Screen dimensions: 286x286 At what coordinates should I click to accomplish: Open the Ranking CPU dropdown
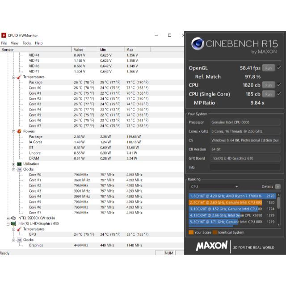pyautogui.click(x=214, y=187)
